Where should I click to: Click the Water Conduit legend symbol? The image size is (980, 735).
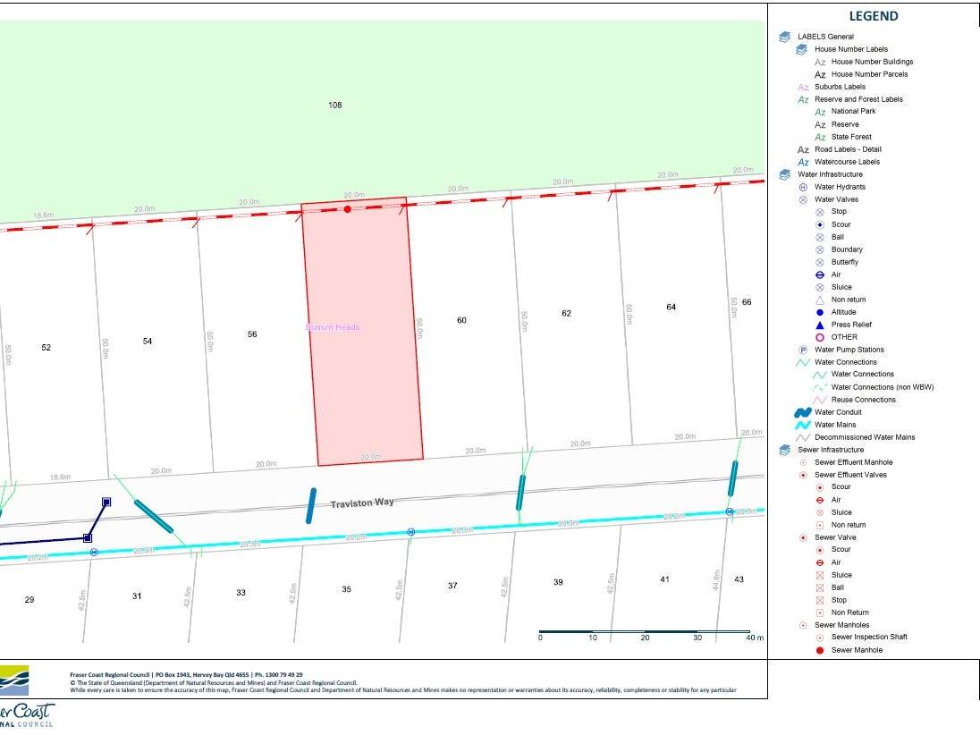(803, 412)
